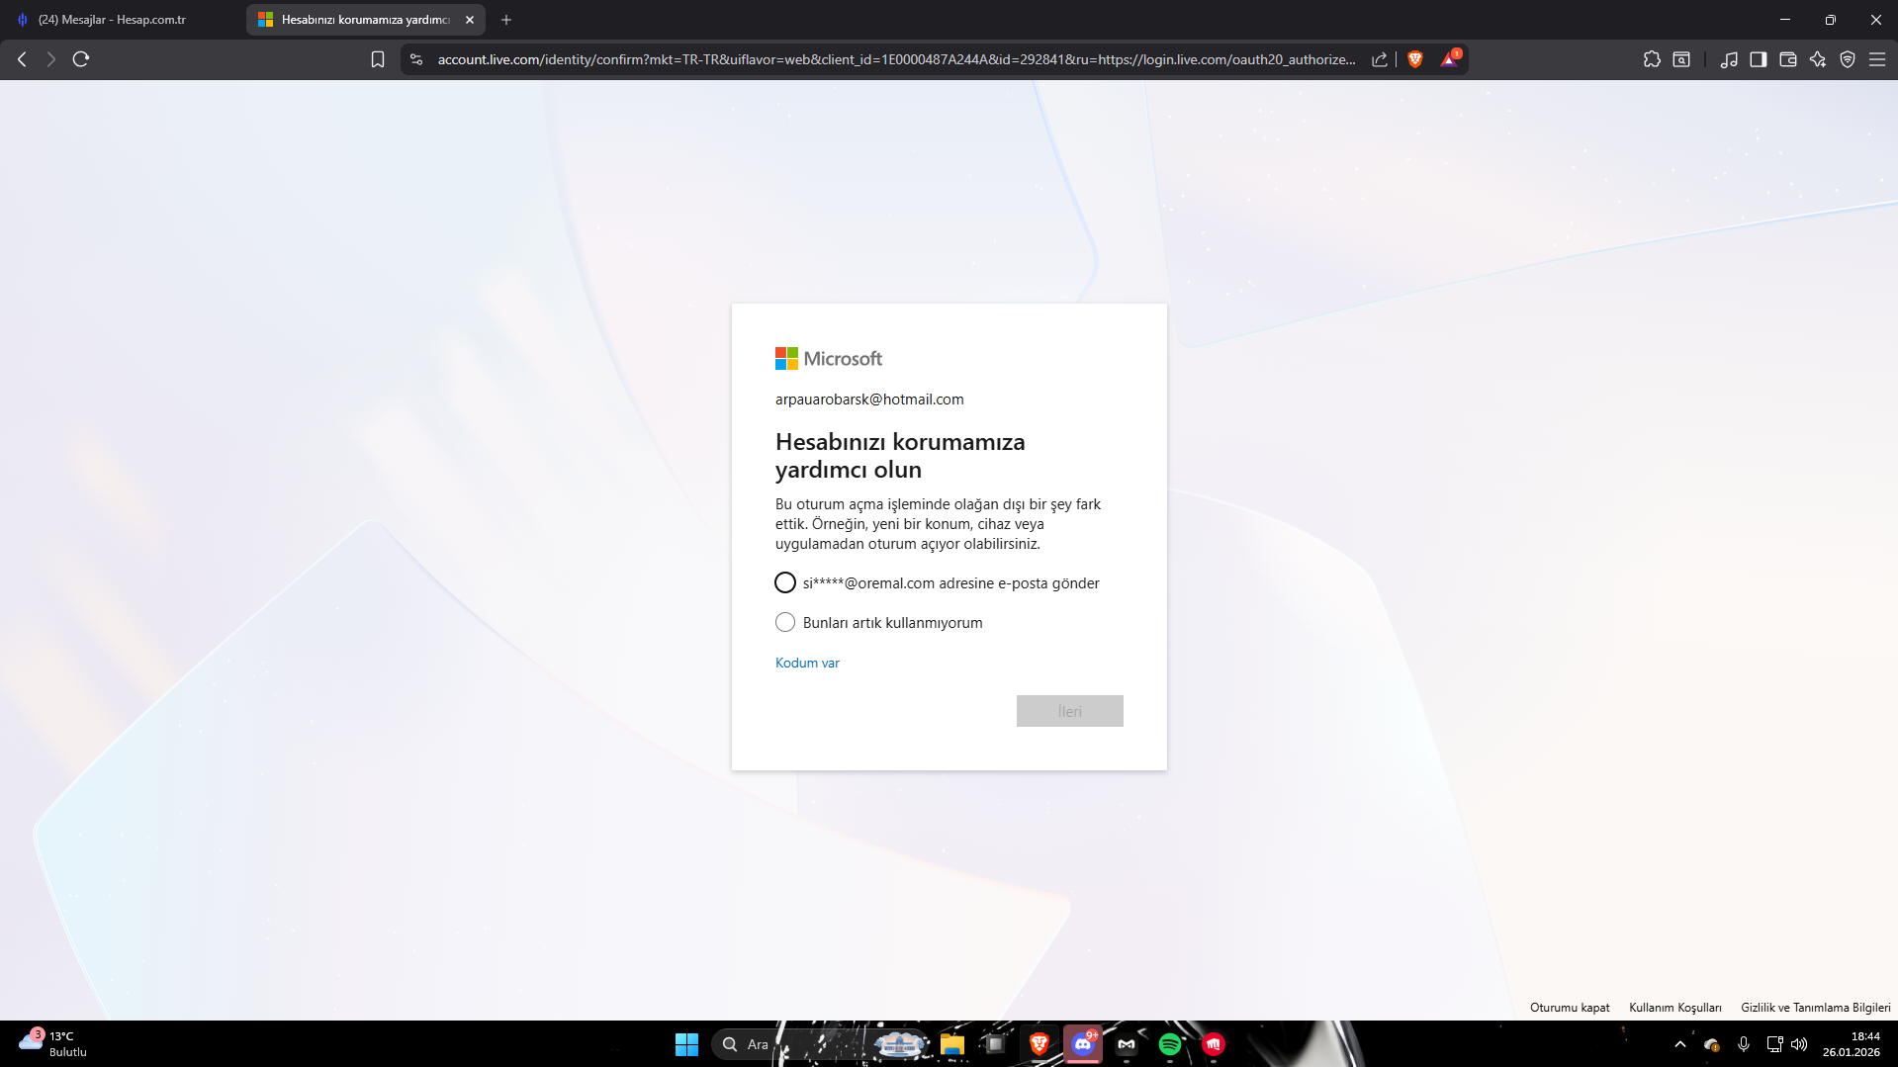Click the arpauarobarsk@hotmail.com account text
The width and height of the screenshot is (1898, 1067).
869,400
